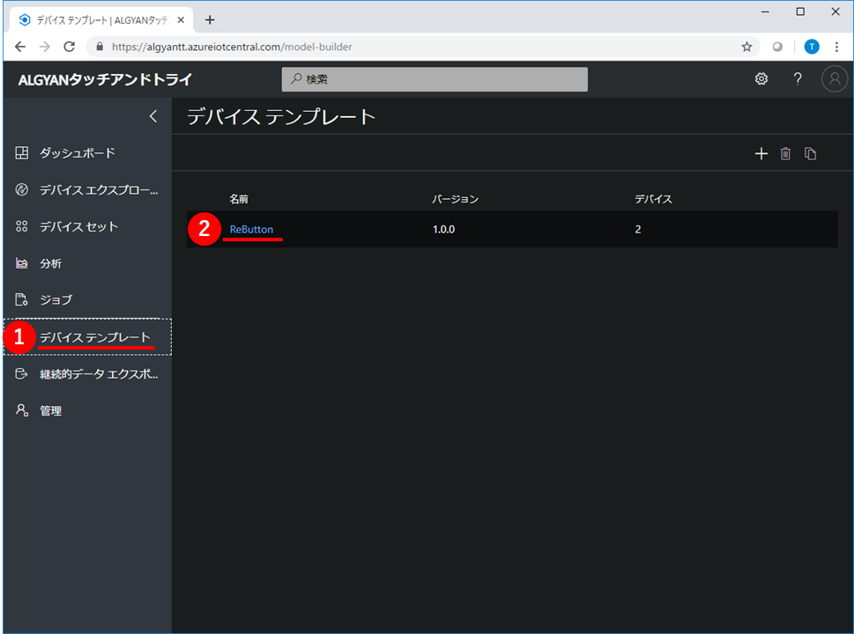
Task: Open a new browser tab with plus
Action: click(210, 20)
